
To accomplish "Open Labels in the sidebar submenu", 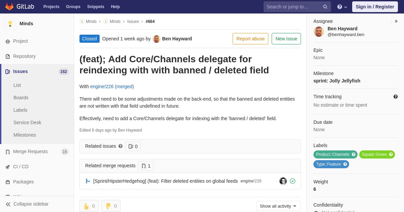I will [x=20, y=110].
